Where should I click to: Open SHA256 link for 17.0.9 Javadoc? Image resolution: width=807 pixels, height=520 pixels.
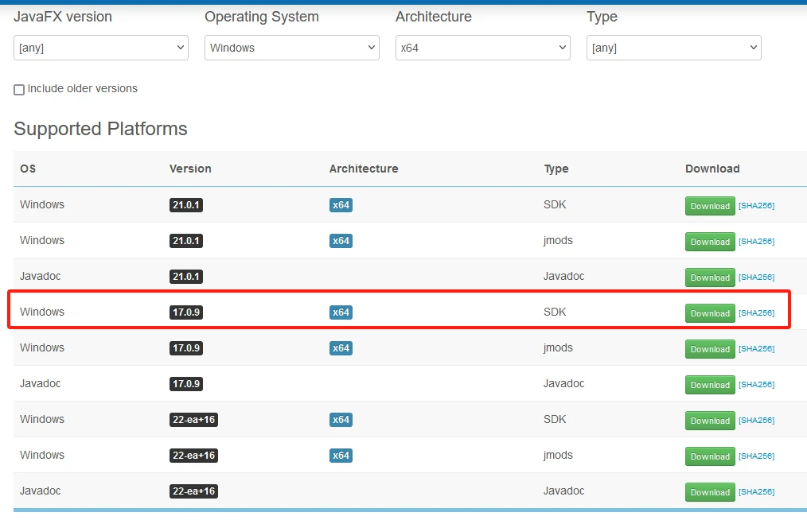point(757,384)
